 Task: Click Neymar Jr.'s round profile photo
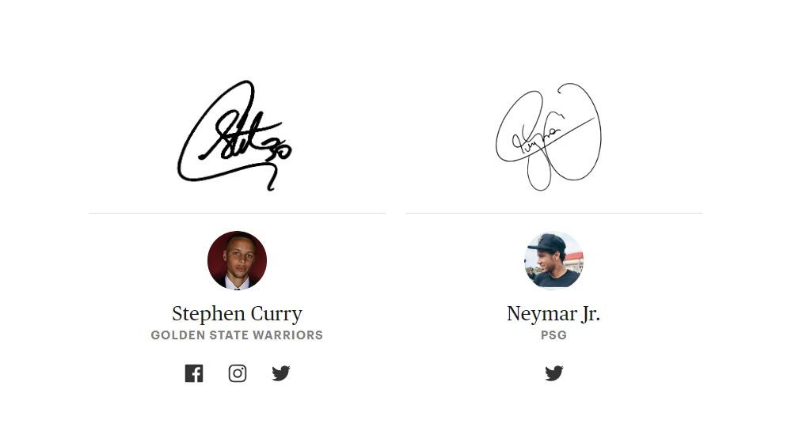[553, 260]
